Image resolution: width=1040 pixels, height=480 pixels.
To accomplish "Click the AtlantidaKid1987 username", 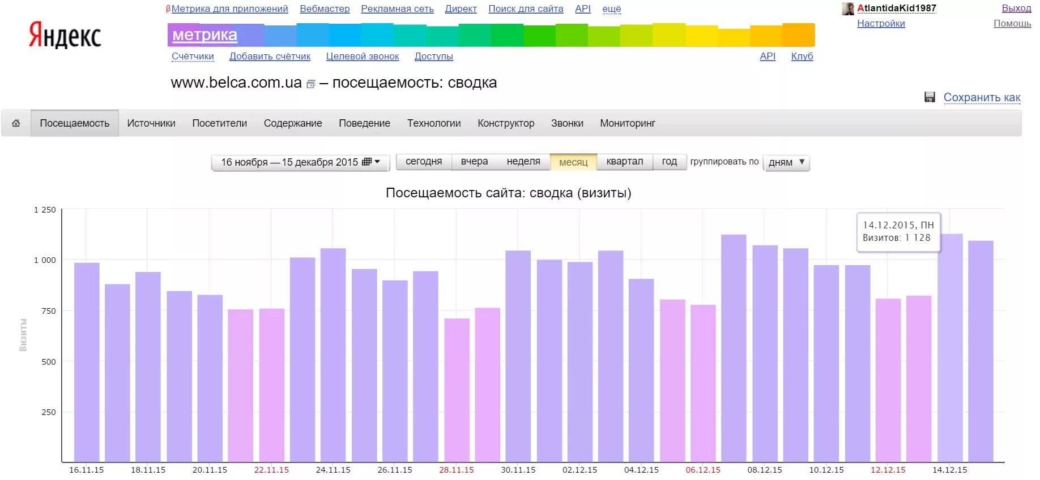I will [897, 8].
